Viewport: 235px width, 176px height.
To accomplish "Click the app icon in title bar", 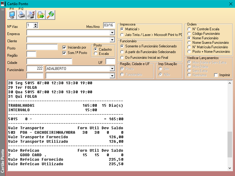I will coord(3,3).
